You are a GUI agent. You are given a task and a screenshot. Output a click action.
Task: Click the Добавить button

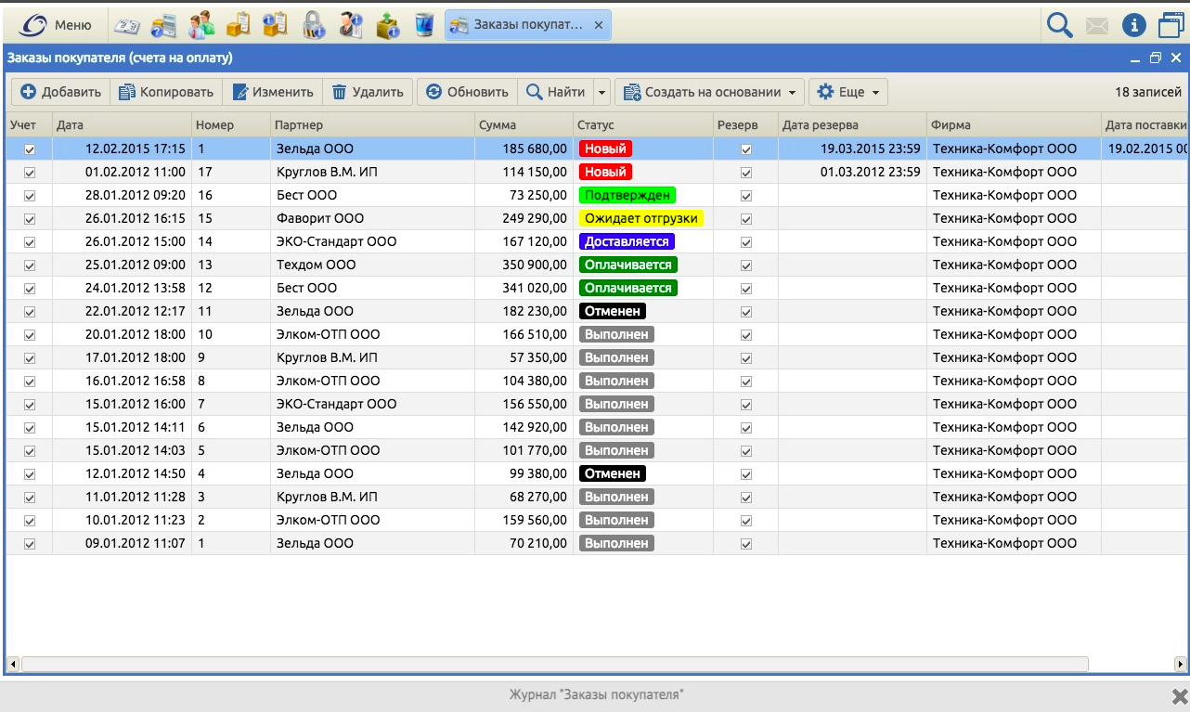click(61, 92)
